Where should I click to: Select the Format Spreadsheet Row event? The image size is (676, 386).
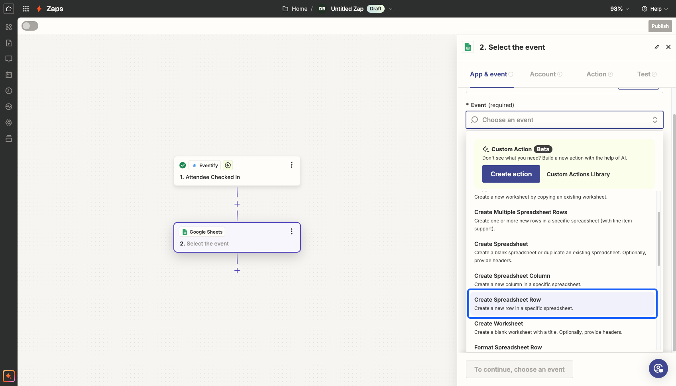point(562,347)
